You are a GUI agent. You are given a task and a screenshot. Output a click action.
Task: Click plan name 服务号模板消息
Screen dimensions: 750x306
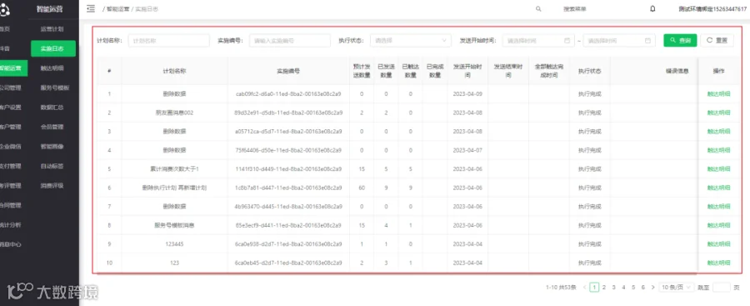pos(174,225)
